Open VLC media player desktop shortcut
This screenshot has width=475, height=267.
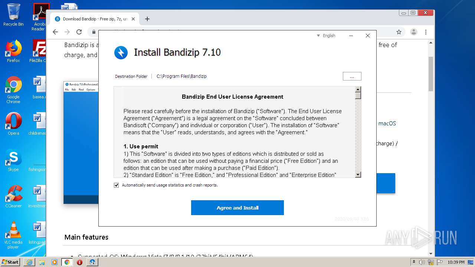(13, 235)
